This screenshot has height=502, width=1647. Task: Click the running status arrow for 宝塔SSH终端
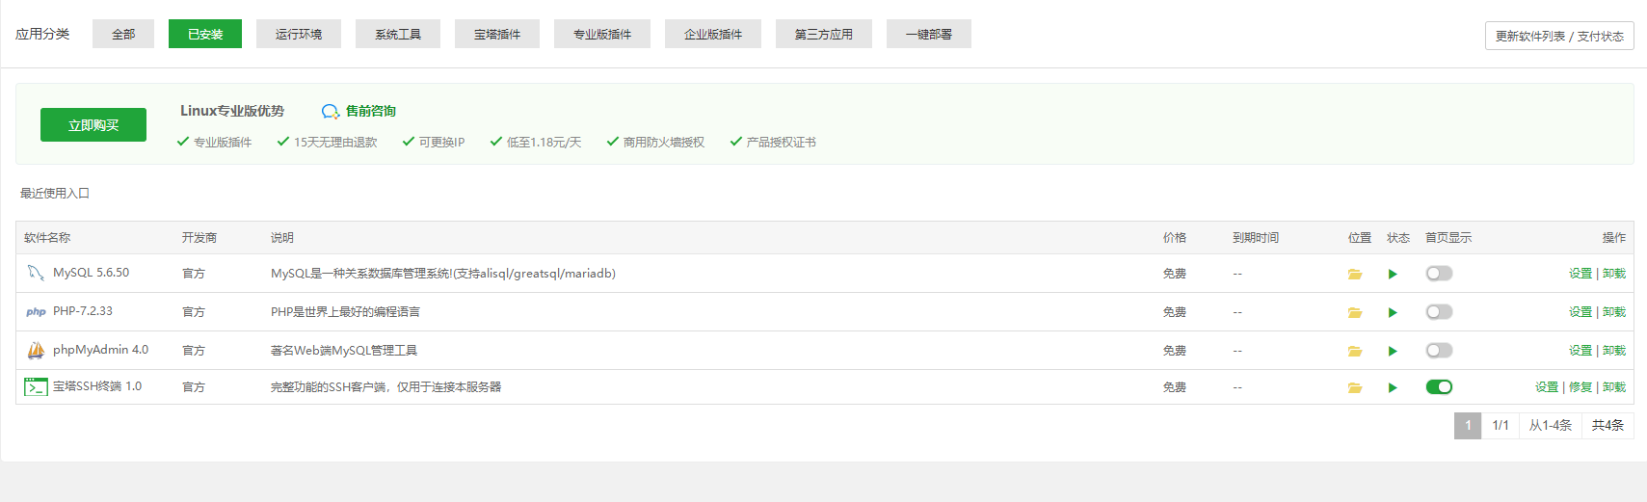click(1393, 388)
